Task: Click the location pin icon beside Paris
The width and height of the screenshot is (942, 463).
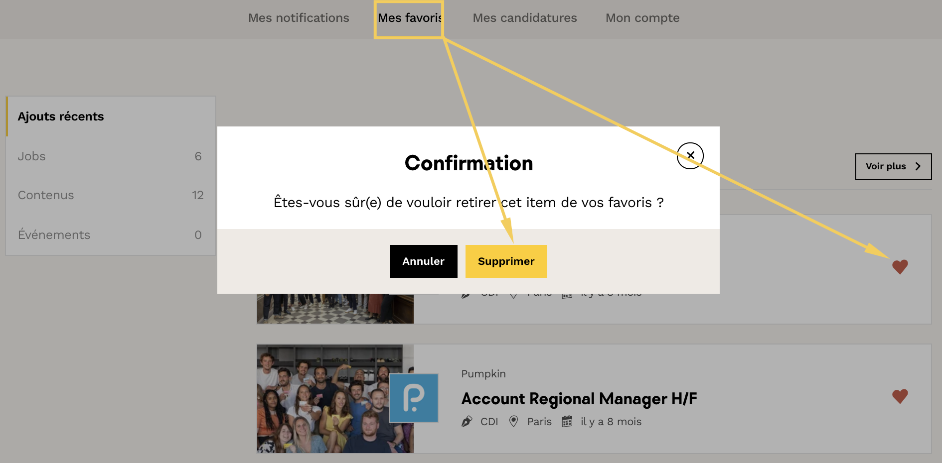Action: click(513, 422)
